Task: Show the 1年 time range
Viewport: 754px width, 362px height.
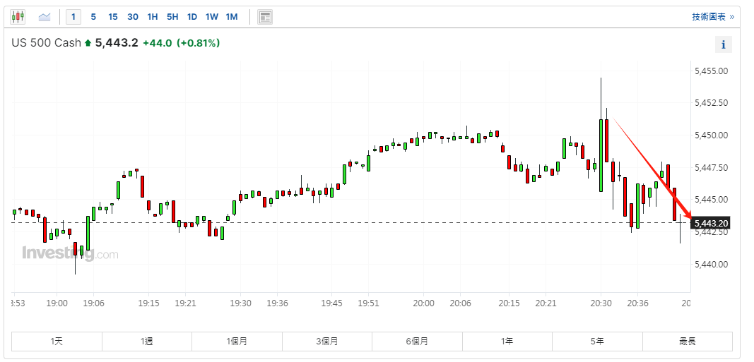Action: coord(507,342)
